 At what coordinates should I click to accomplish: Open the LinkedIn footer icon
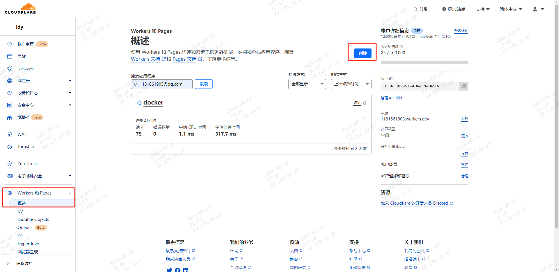click(186, 270)
